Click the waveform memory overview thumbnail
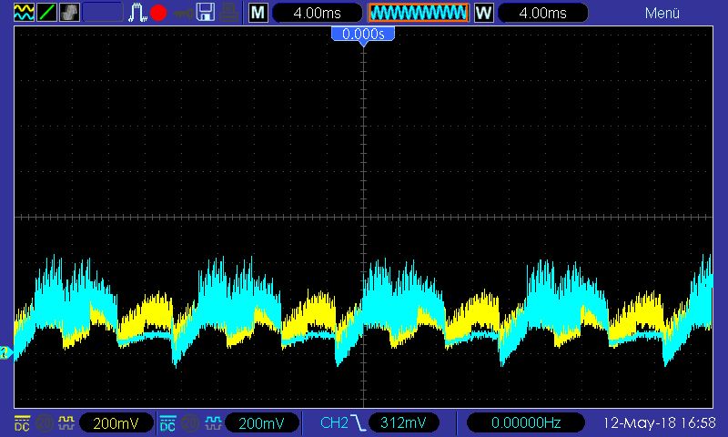 point(419,13)
